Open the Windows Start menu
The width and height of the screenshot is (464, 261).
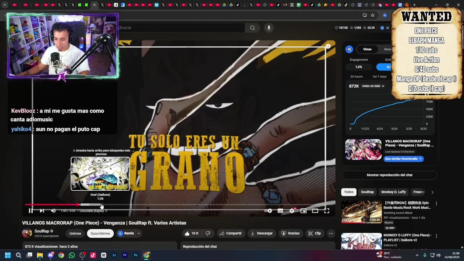pos(8,255)
